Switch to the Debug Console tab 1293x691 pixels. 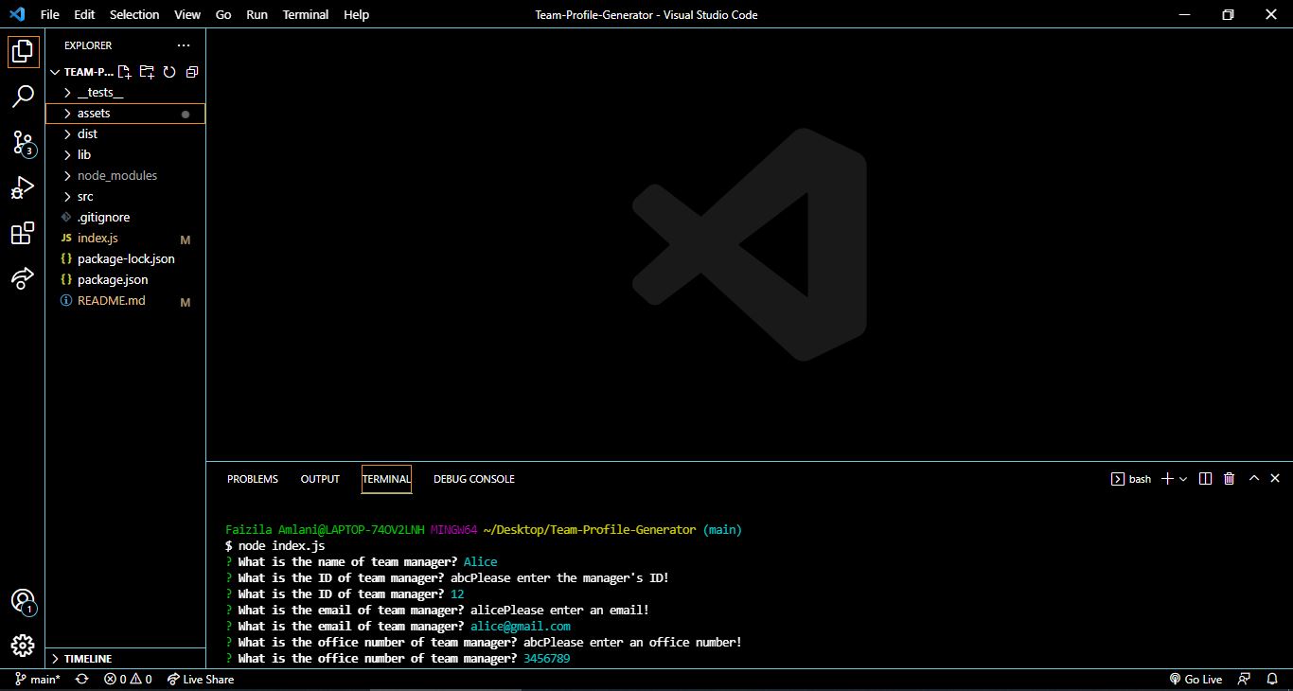pos(474,479)
